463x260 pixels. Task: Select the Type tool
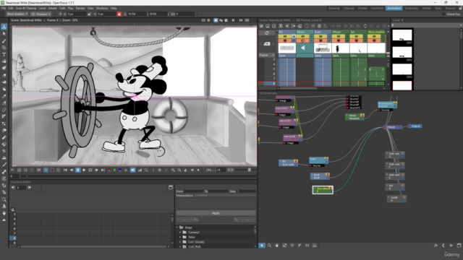coord(4,55)
